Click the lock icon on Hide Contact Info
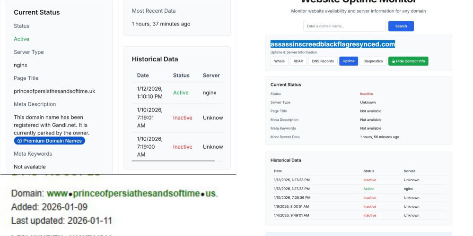This screenshot has width=473, height=236. [x=393, y=61]
